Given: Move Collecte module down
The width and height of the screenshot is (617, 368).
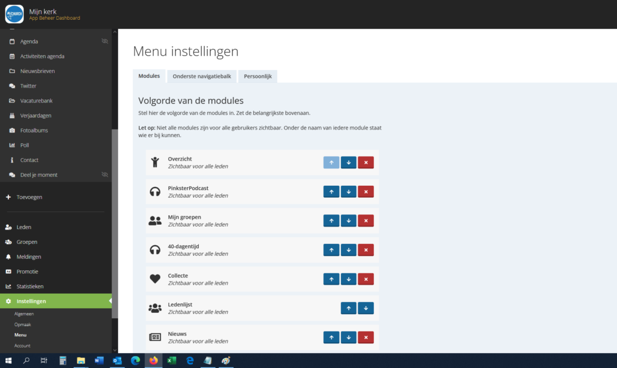Looking at the screenshot, I should (x=348, y=279).
